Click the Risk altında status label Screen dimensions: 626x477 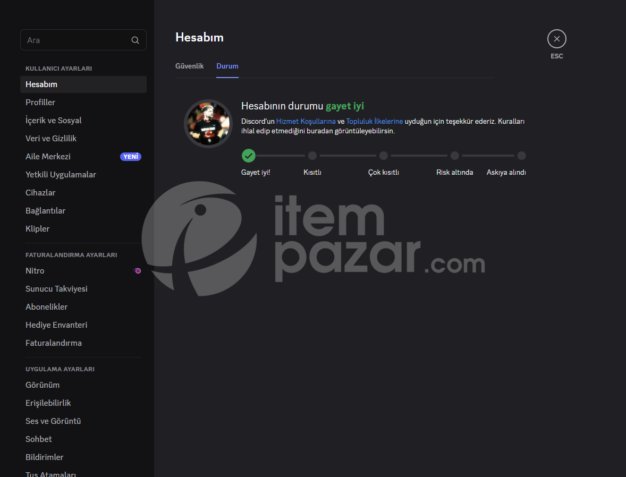(x=455, y=173)
